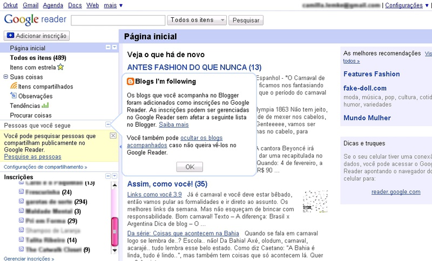
Task: Click the feed icon beside count (29)
Action: tap(21, 221)
